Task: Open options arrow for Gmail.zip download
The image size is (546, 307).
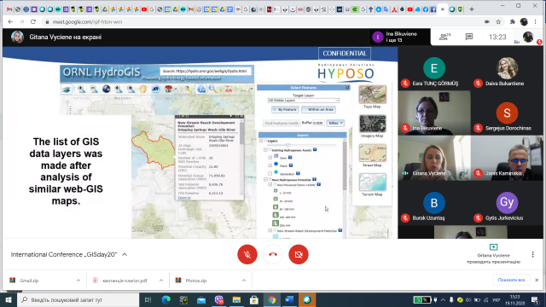Action: click(78, 281)
